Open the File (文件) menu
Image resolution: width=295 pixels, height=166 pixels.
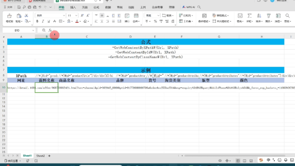pos(8,7)
